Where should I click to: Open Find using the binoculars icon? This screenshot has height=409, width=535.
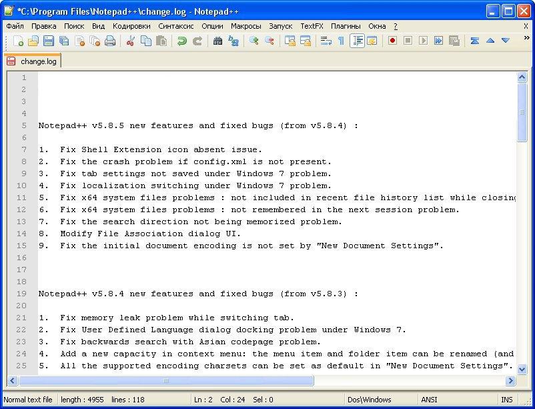(217, 41)
